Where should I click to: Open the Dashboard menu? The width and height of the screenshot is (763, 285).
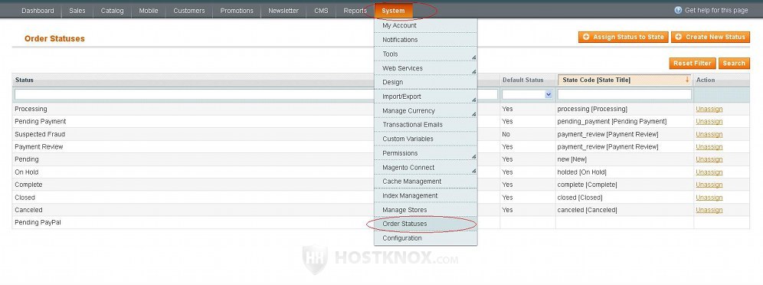pyautogui.click(x=38, y=11)
